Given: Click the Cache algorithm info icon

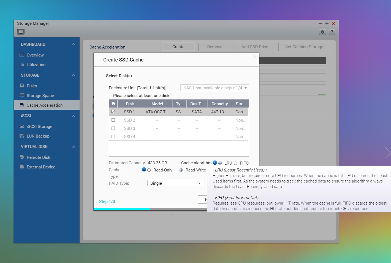Looking at the screenshot, I should click(215, 163).
